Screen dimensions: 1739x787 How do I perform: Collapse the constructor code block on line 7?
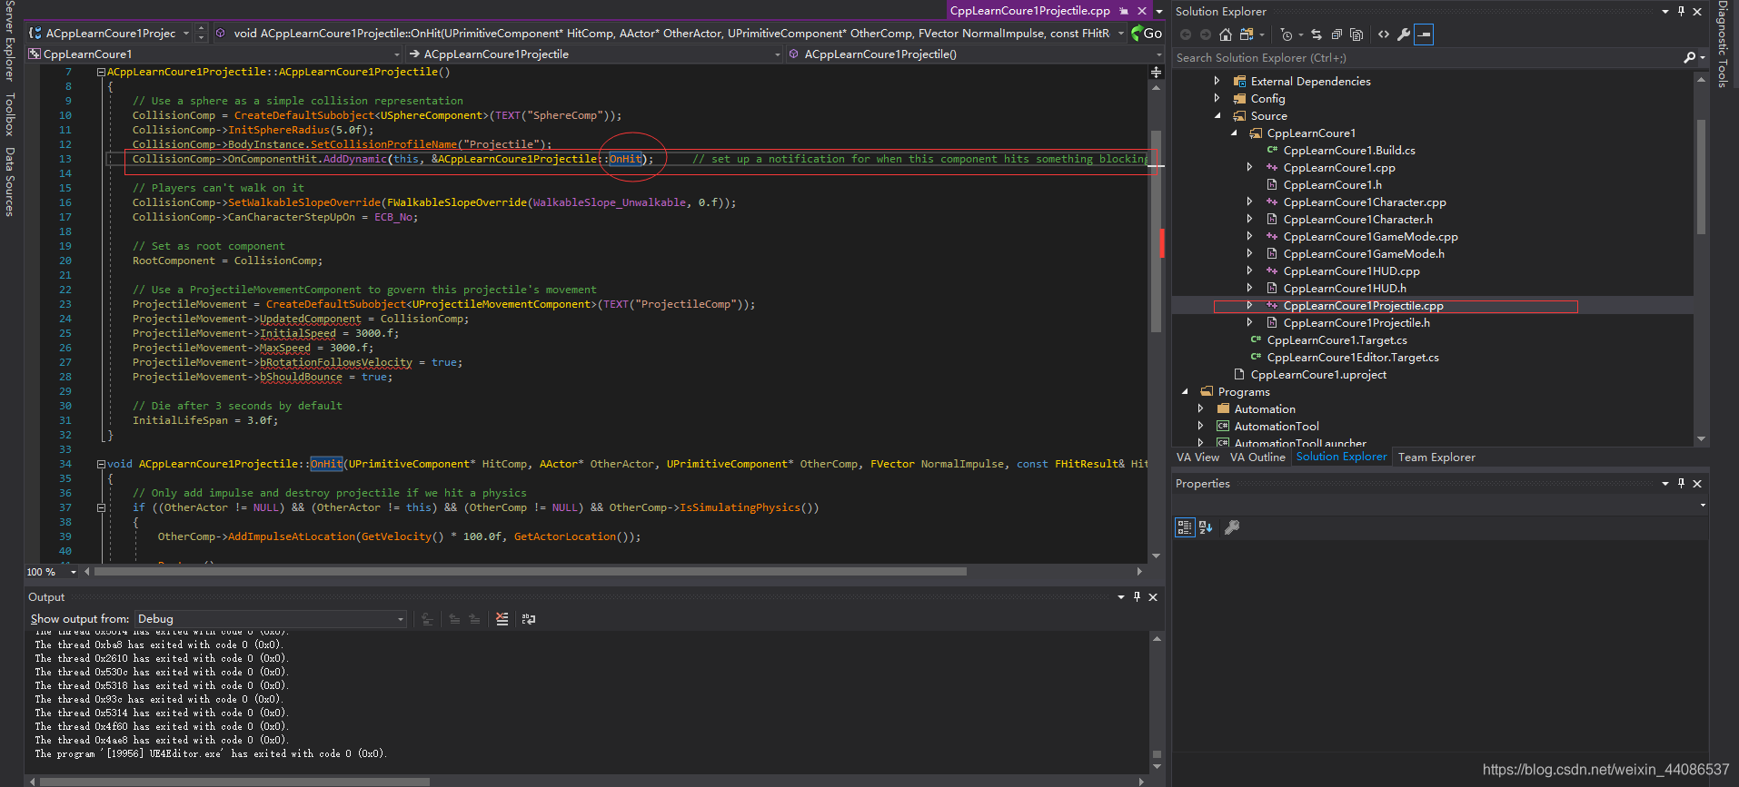click(x=101, y=72)
